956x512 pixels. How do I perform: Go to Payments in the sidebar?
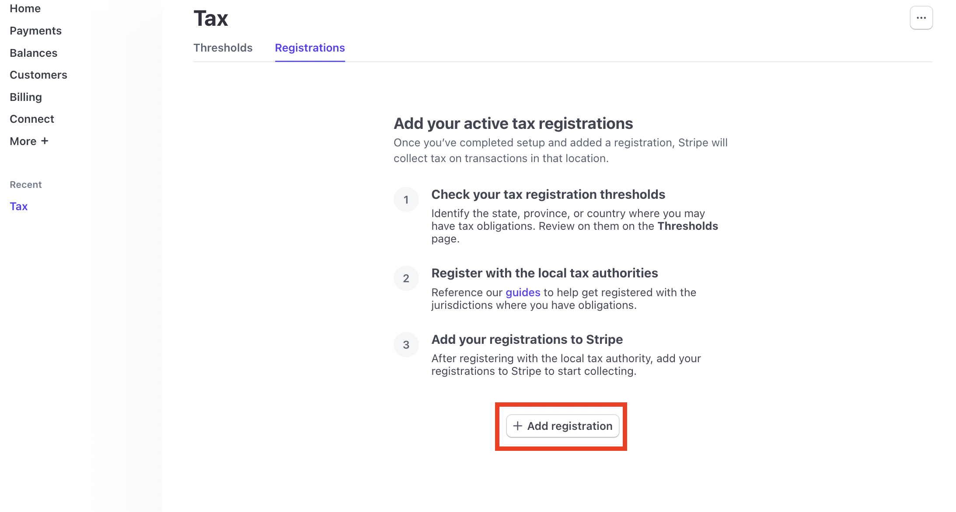point(35,31)
